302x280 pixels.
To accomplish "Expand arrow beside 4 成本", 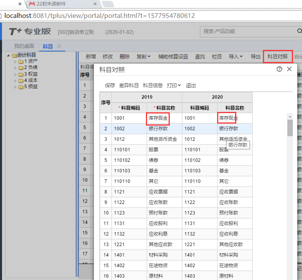I will tap(15, 81).
